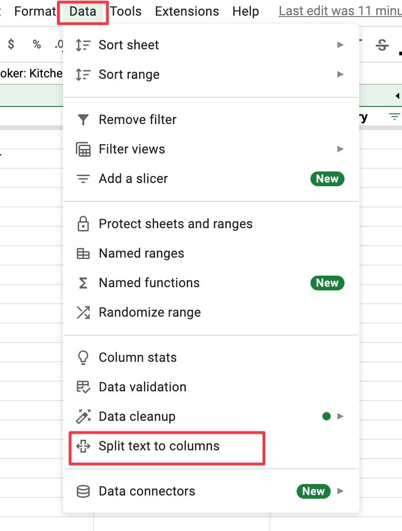Expand the Filter views submenu
This screenshot has width=402, height=531.
(x=340, y=149)
